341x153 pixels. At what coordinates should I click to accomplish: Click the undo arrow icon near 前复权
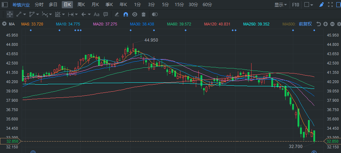pos(319,24)
